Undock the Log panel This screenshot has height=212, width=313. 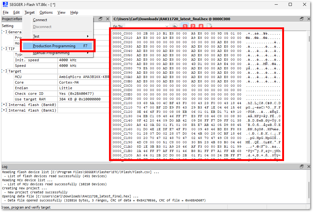(301, 166)
